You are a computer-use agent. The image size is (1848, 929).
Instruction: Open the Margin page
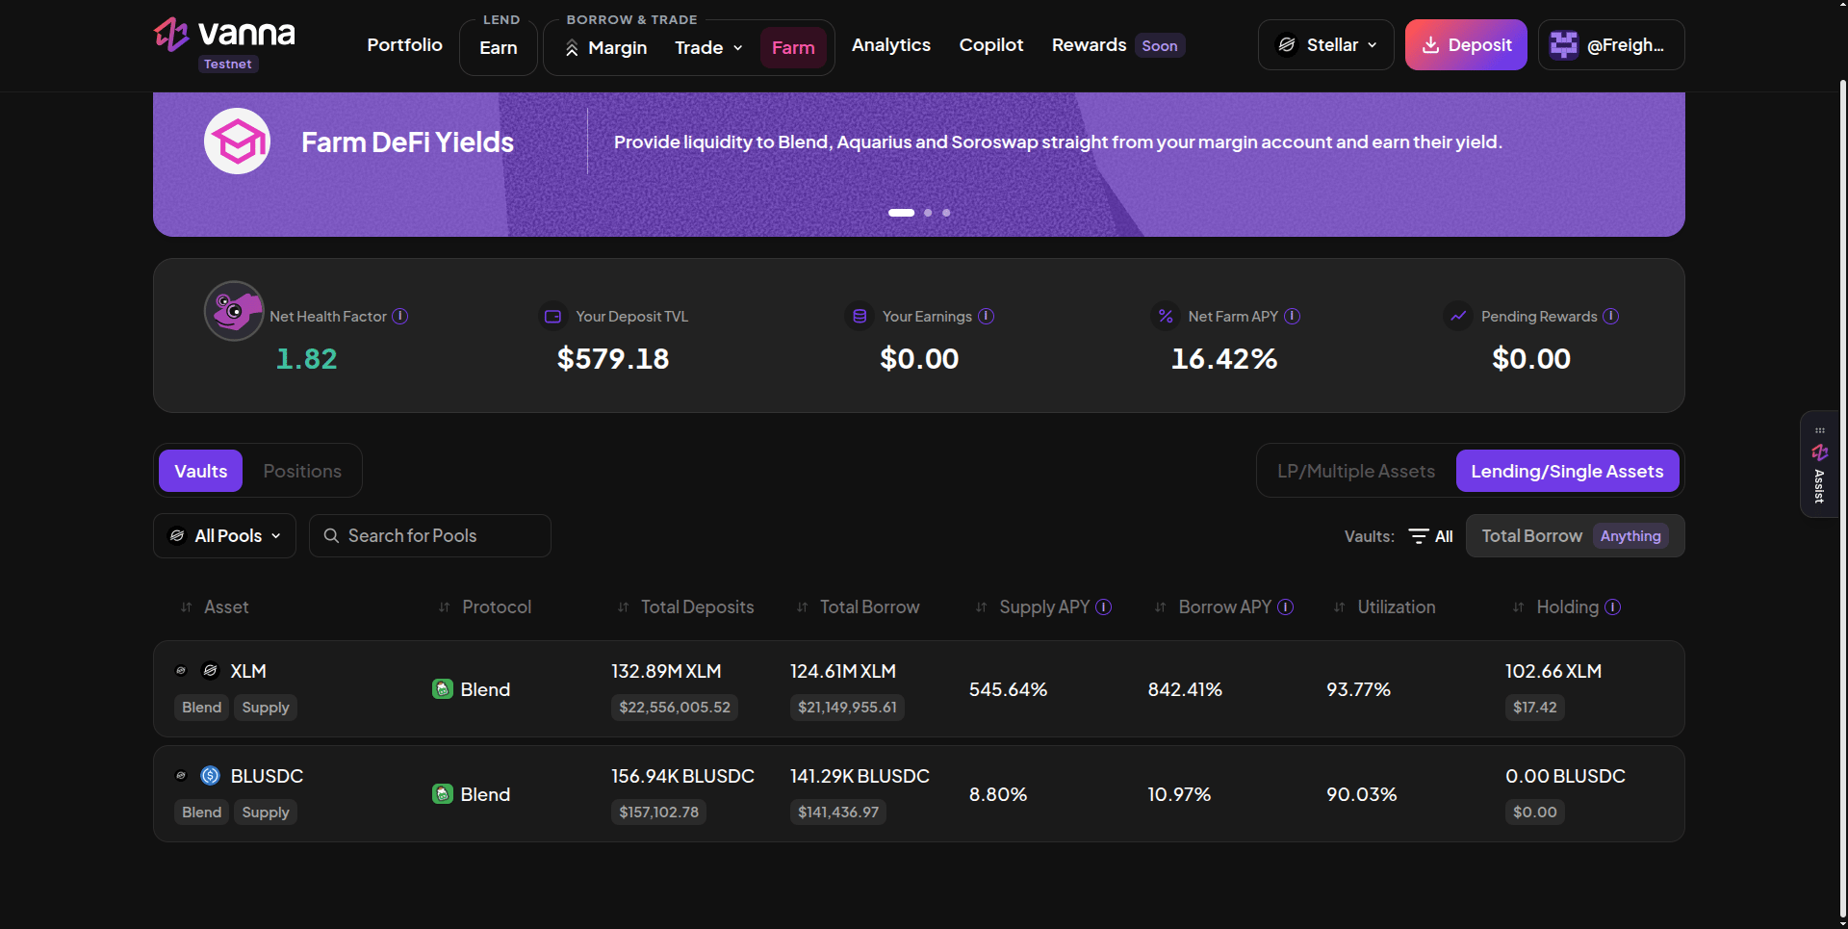605,48
